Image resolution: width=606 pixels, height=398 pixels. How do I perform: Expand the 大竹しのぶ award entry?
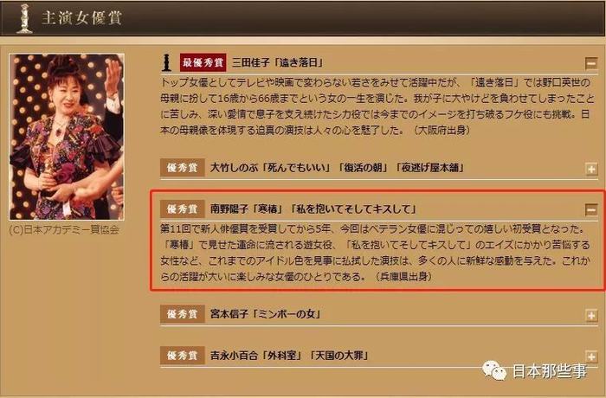click(591, 169)
